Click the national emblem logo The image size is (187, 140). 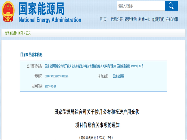[x=9, y=12]
